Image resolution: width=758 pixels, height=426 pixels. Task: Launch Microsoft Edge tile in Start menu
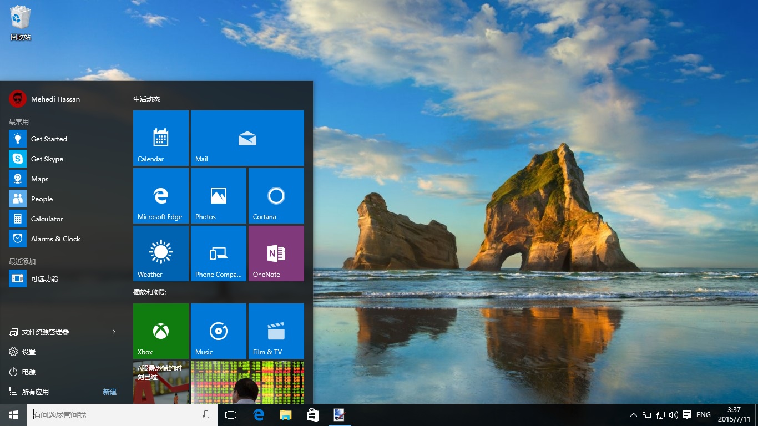161,195
